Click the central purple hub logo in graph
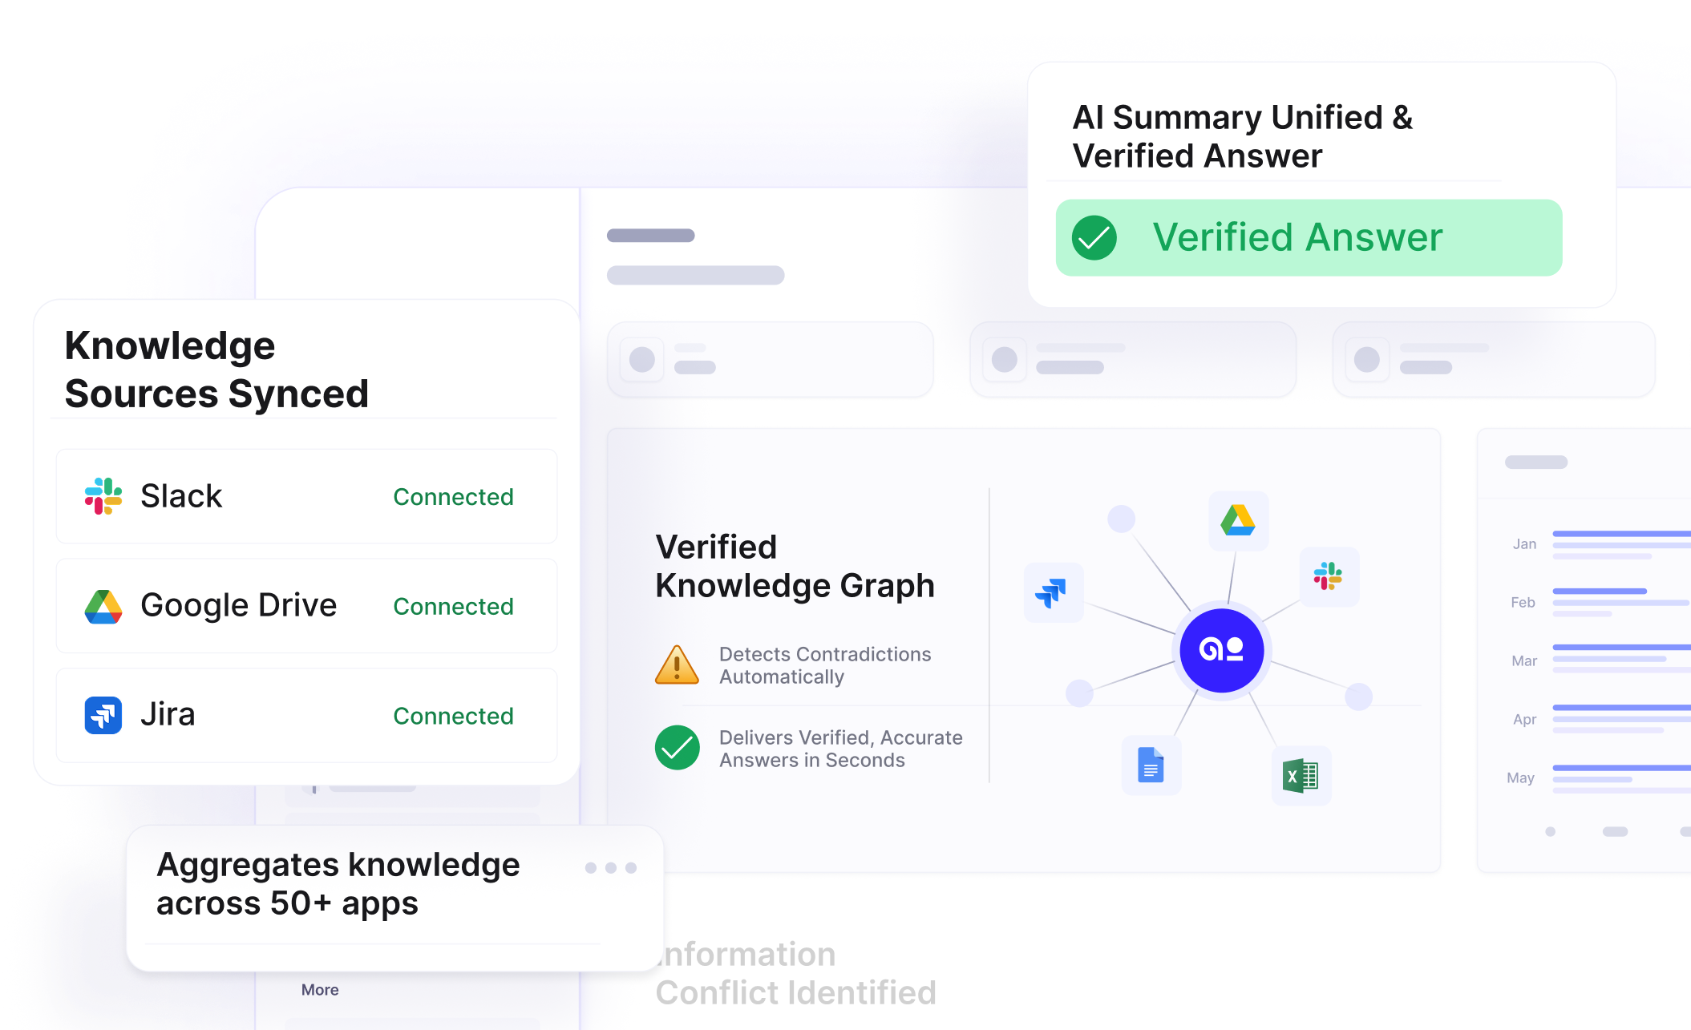Viewport: 1691px width, 1030px height. [1222, 650]
